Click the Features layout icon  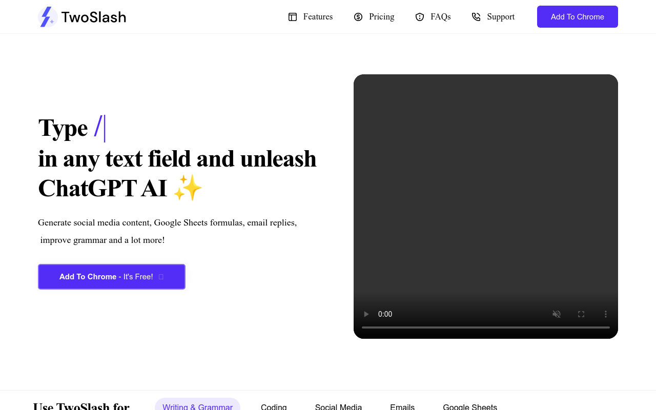[x=293, y=17]
